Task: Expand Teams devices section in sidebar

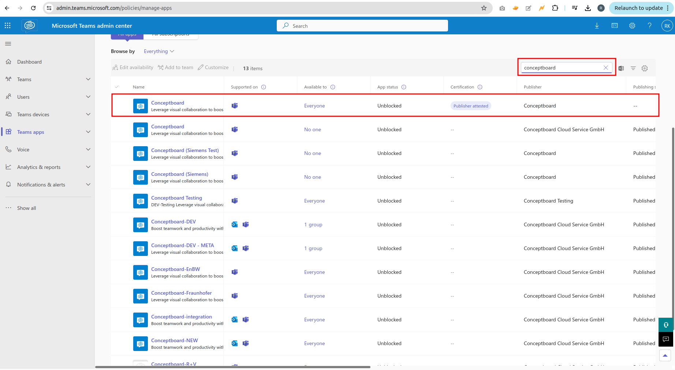Action: click(x=88, y=114)
